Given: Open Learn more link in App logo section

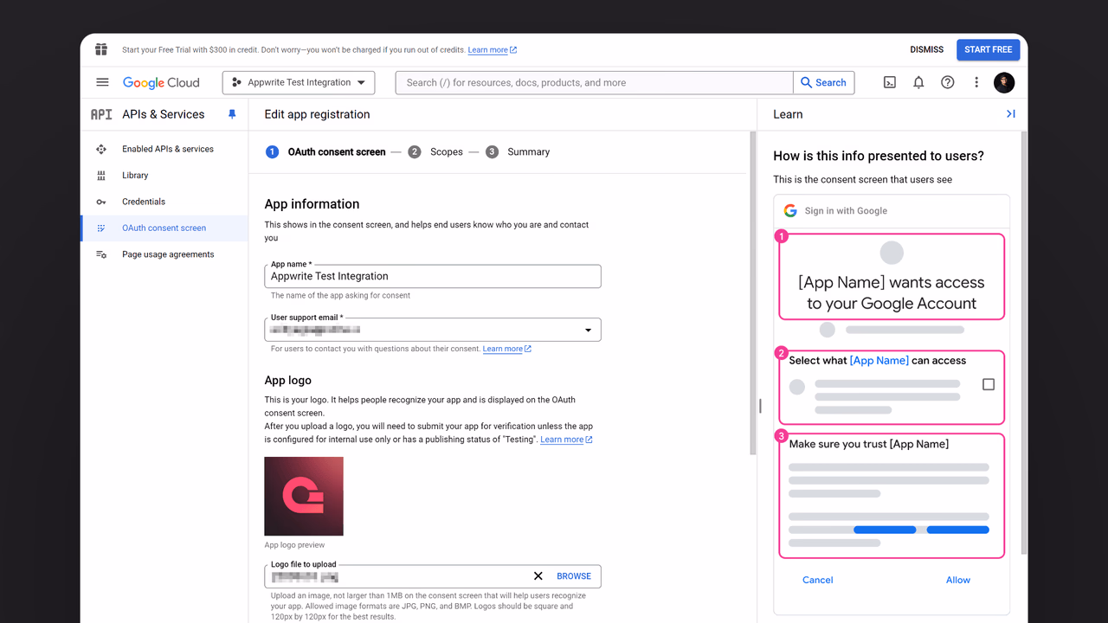Looking at the screenshot, I should (x=566, y=440).
